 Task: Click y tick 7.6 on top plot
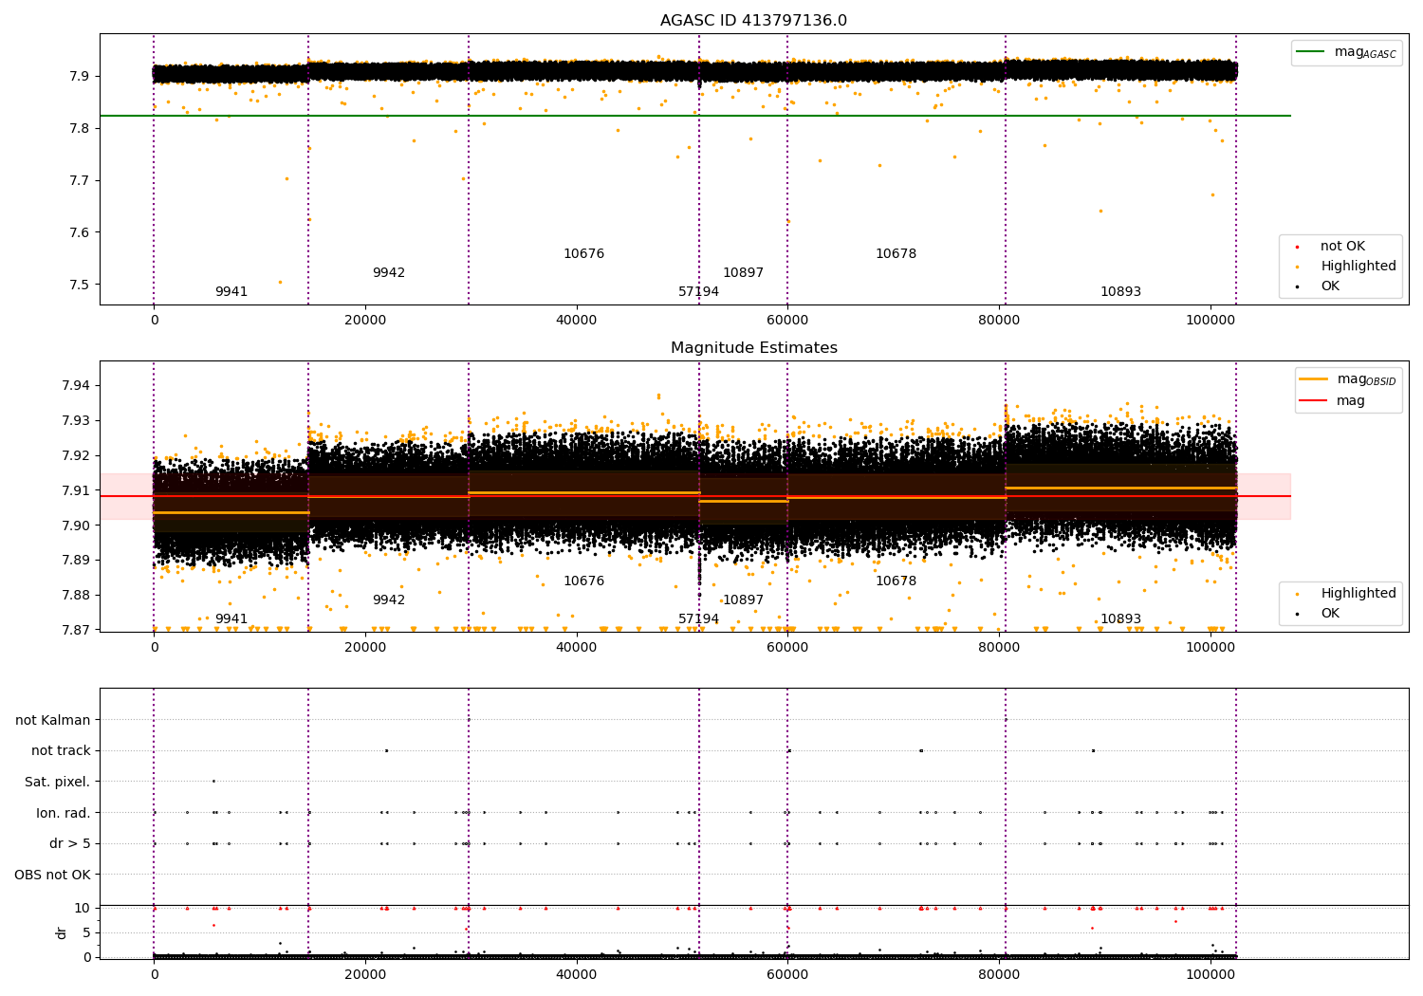[x=81, y=233]
